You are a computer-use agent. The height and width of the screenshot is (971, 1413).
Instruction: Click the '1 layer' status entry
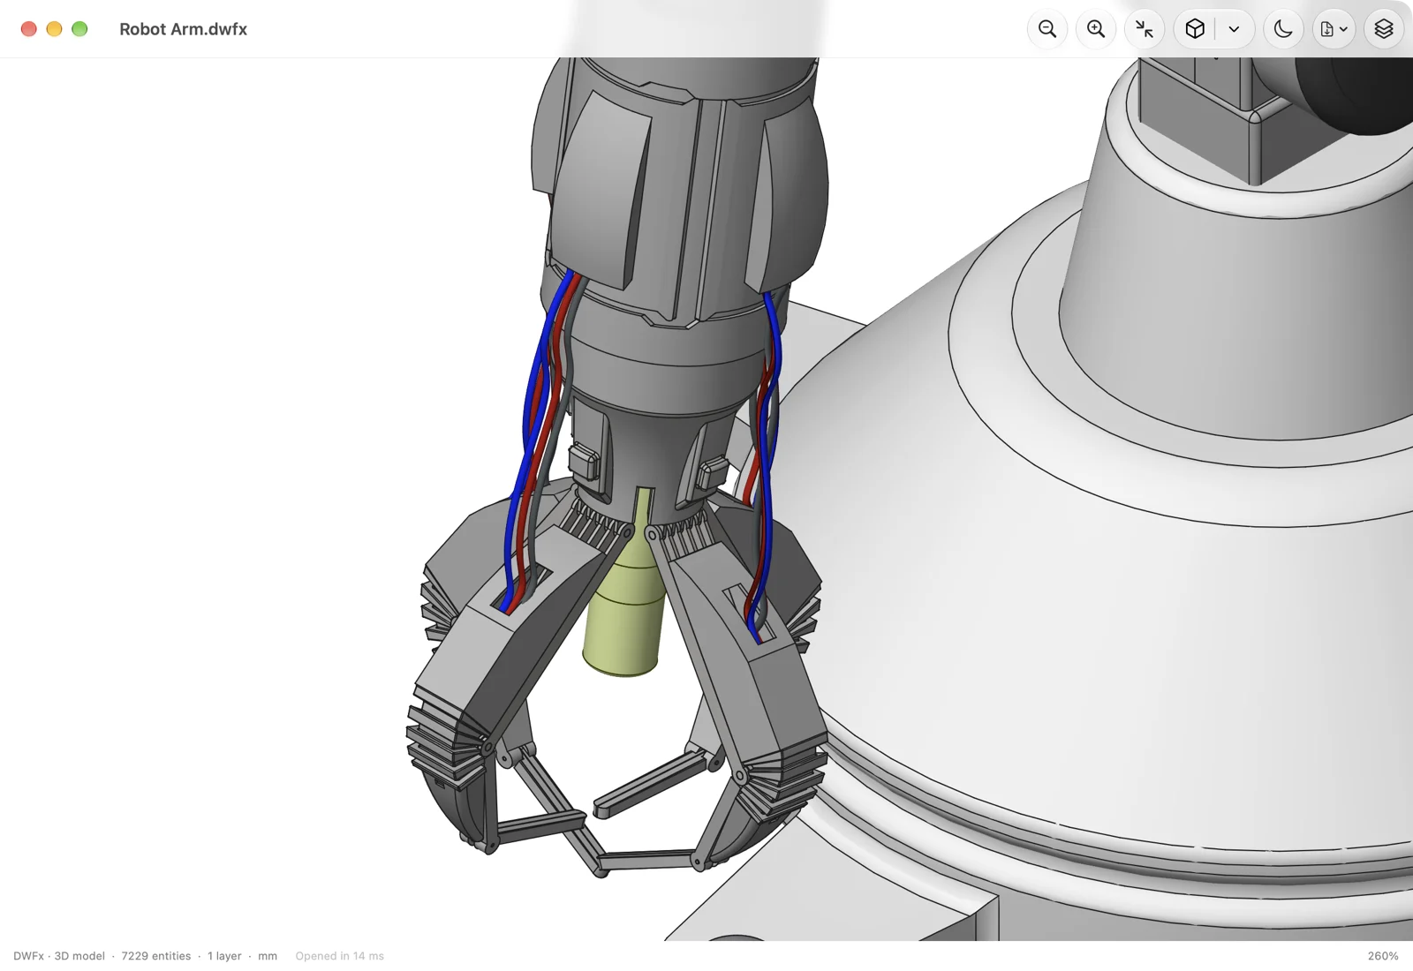[224, 956]
